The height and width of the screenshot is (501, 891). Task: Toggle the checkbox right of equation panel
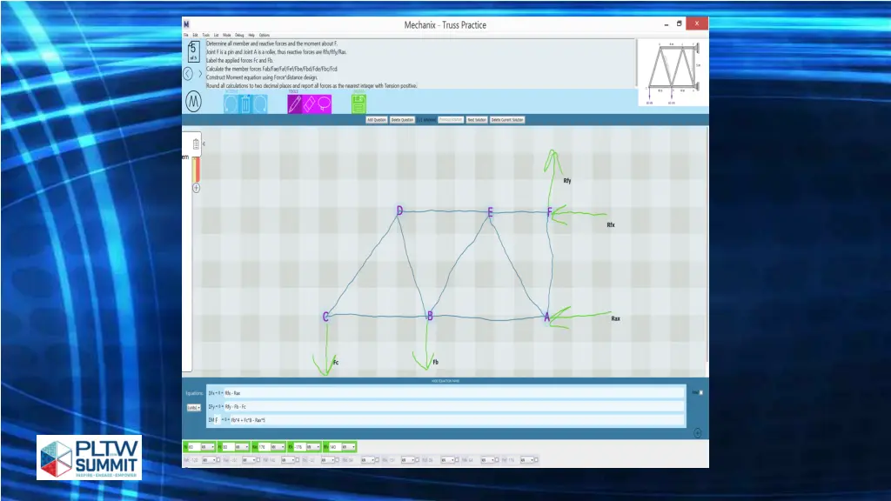pos(700,392)
